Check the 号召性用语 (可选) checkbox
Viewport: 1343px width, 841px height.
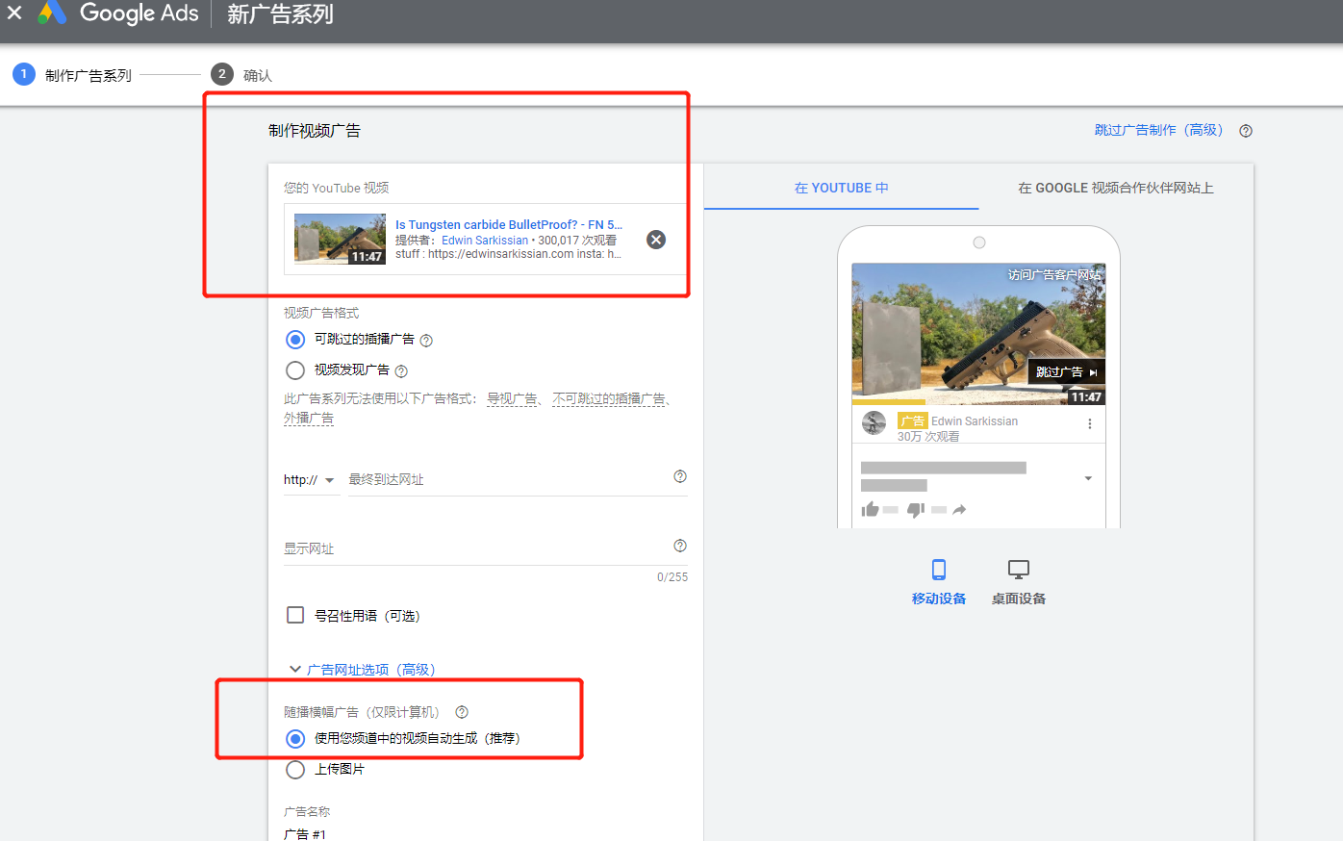coord(295,615)
